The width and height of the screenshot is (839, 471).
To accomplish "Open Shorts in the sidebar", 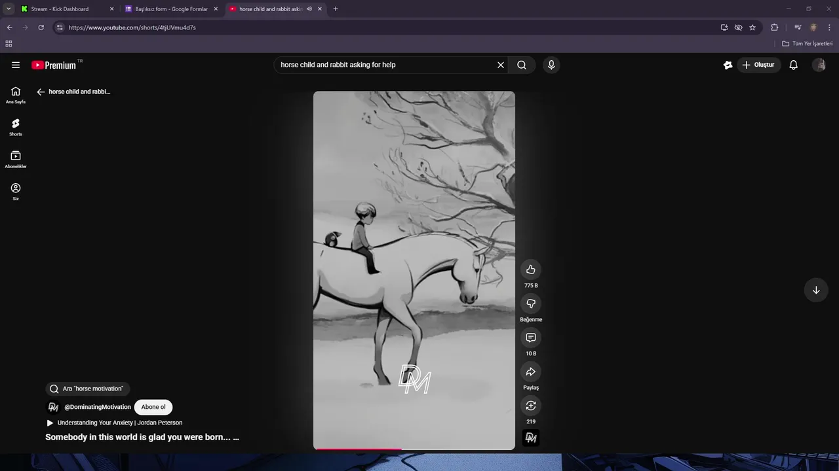I will tap(16, 127).
